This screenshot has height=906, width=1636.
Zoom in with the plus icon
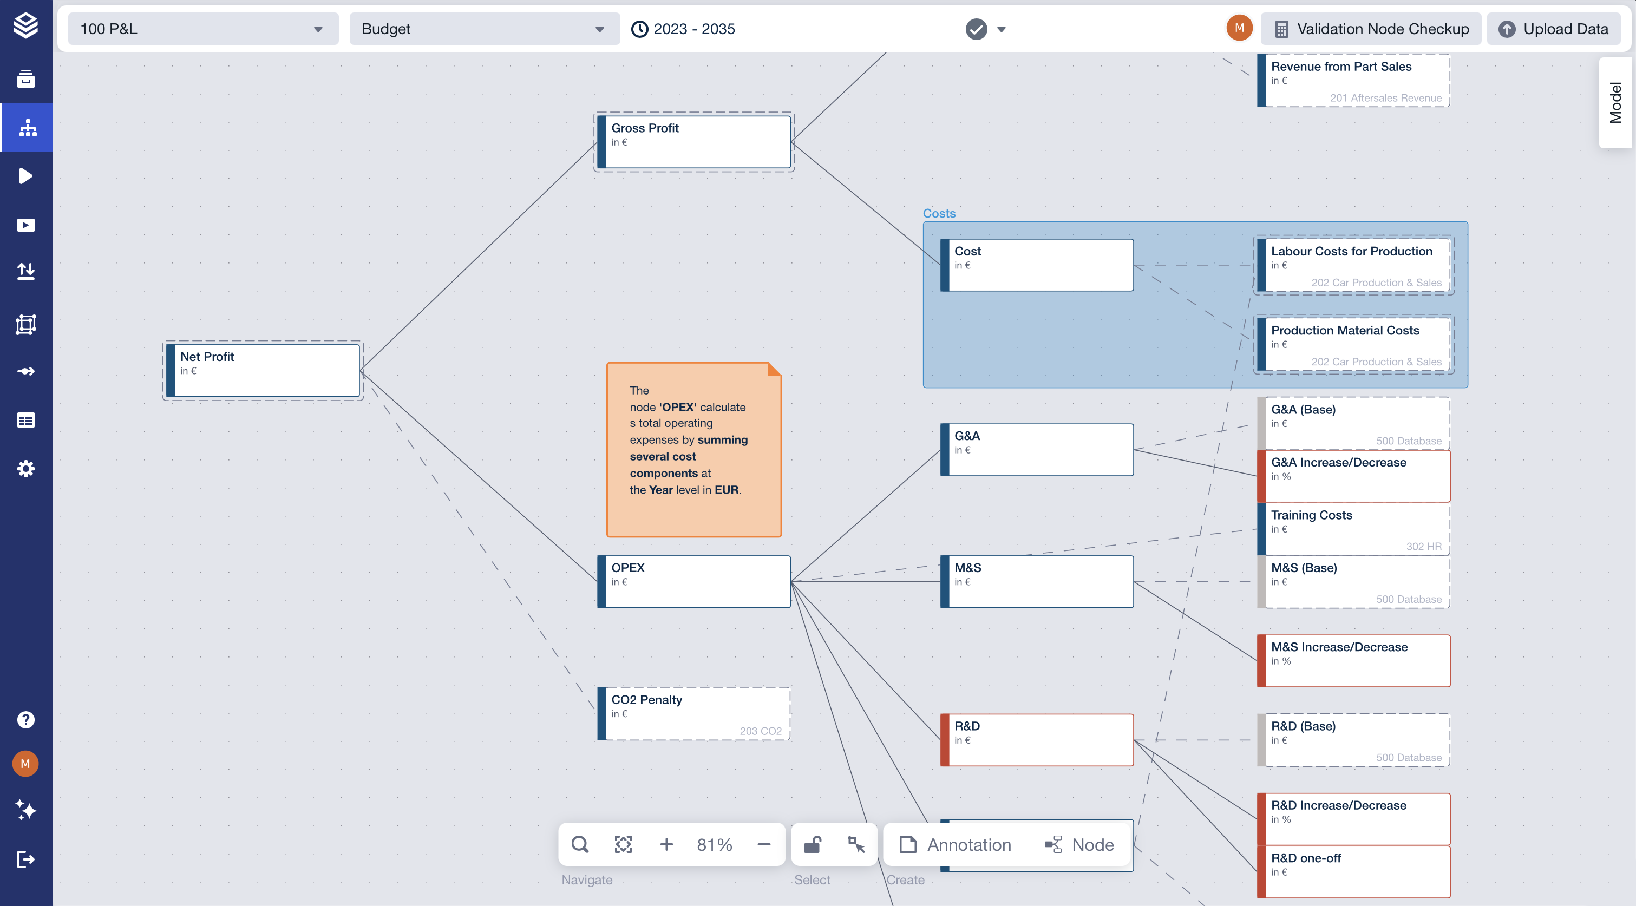click(x=666, y=844)
